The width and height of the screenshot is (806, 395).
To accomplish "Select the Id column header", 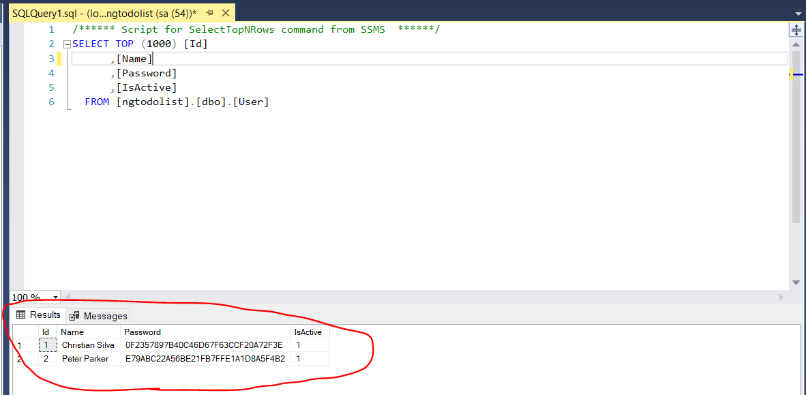I will (x=47, y=332).
